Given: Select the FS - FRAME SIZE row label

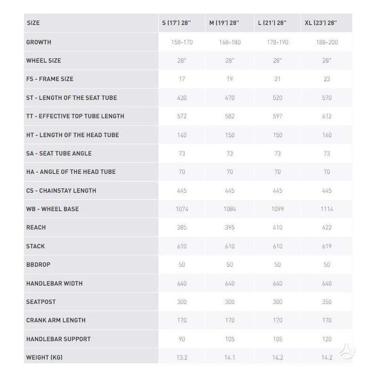Looking at the screenshot, I should [x=50, y=79].
